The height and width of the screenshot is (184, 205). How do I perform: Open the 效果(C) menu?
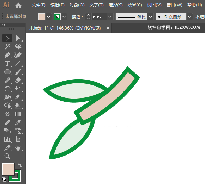pyautogui.click(x=135, y=5)
